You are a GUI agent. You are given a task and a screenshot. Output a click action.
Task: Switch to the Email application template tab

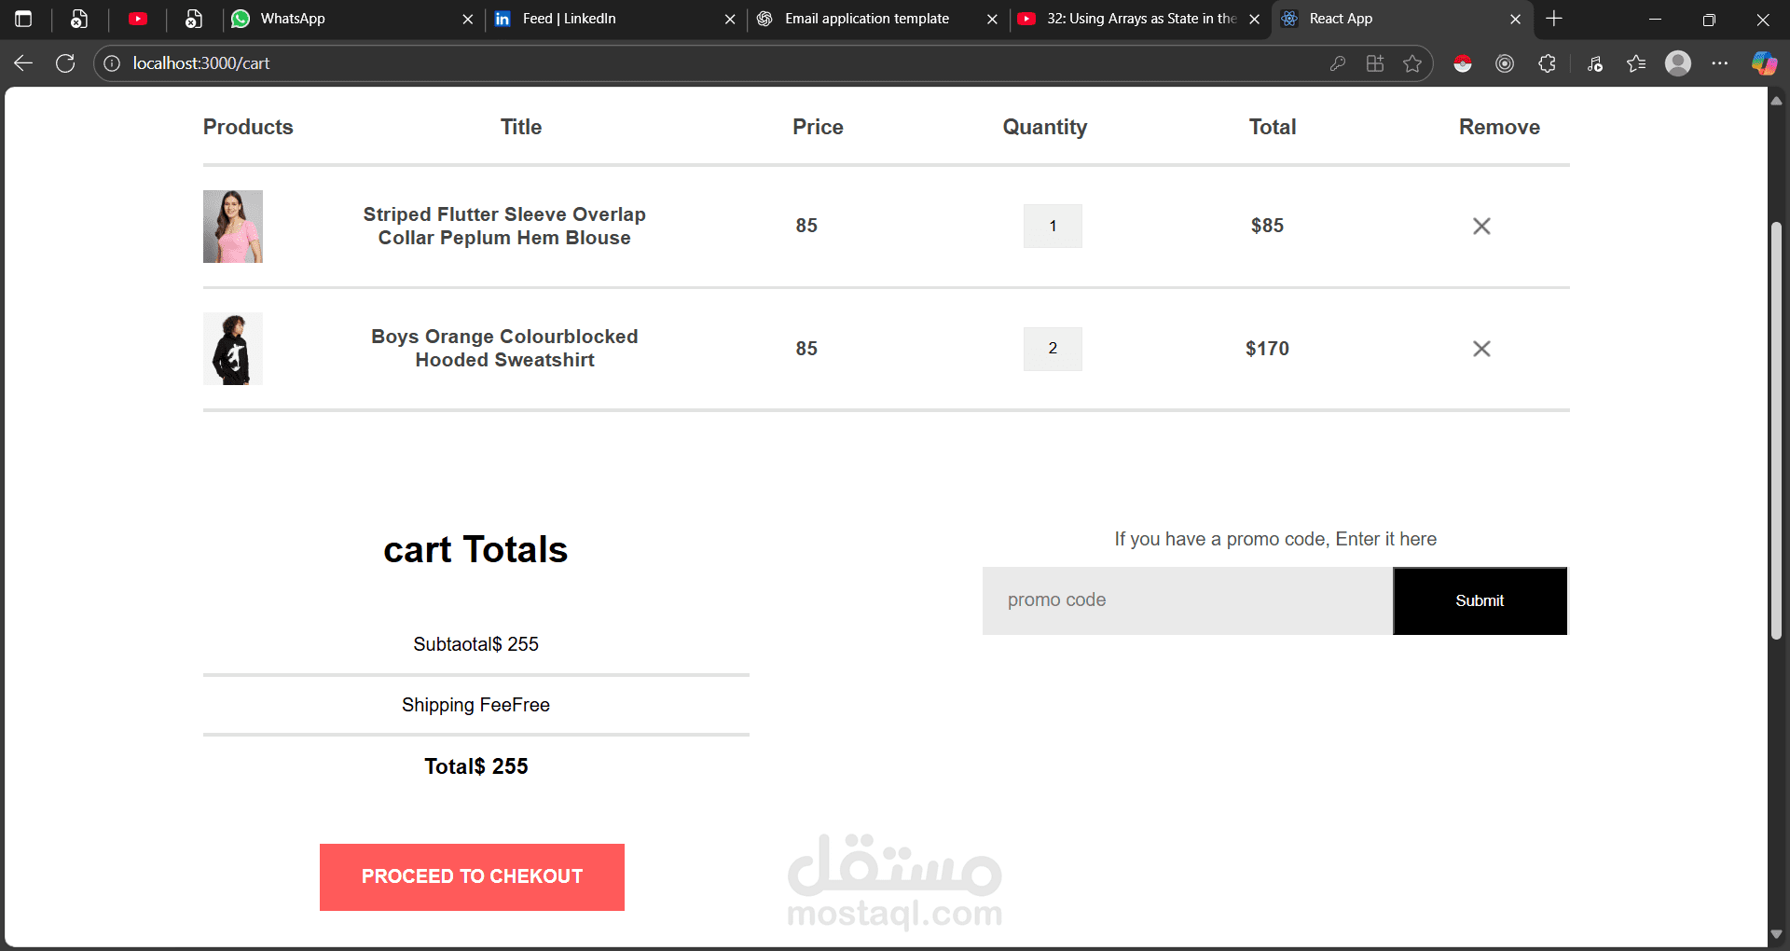tap(877, 19)
